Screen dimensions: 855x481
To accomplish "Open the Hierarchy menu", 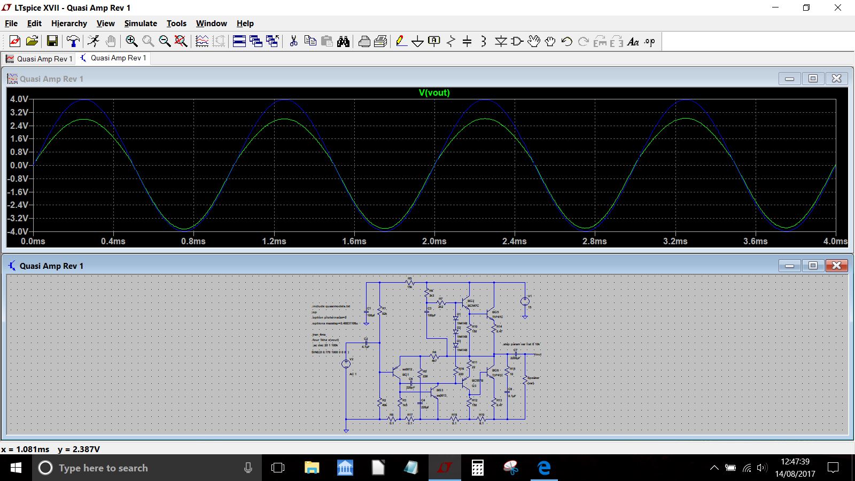I will point(69,23).
